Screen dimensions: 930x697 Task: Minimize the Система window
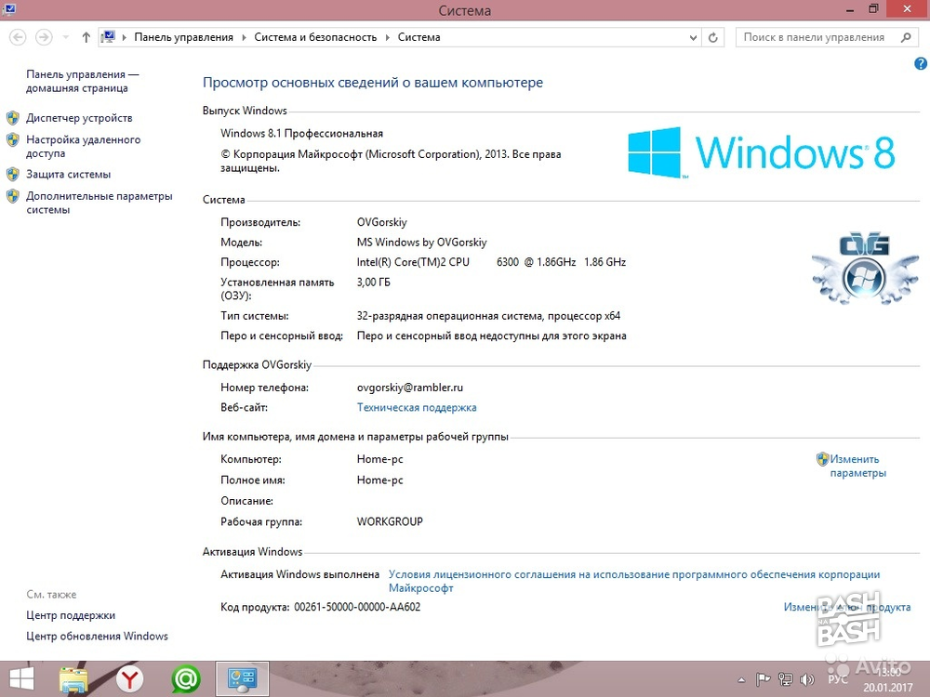[x=850, y=9]
